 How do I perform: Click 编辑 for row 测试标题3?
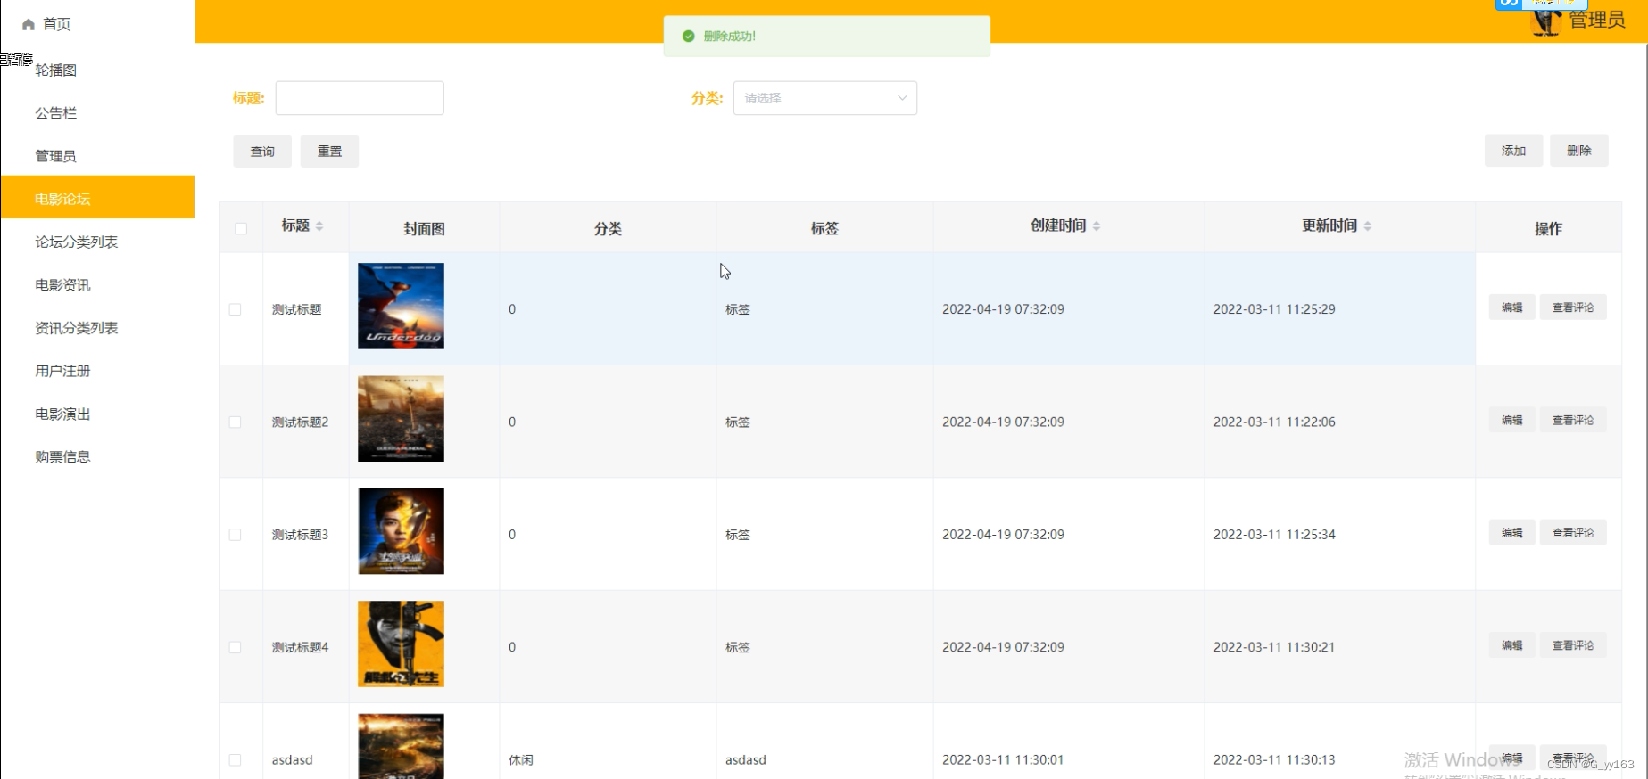coord(1512,533)
